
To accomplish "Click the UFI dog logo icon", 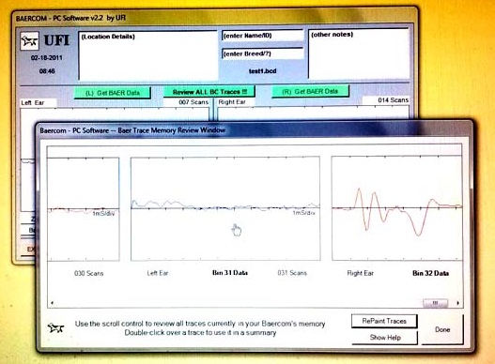I will [x=29, y=41].
